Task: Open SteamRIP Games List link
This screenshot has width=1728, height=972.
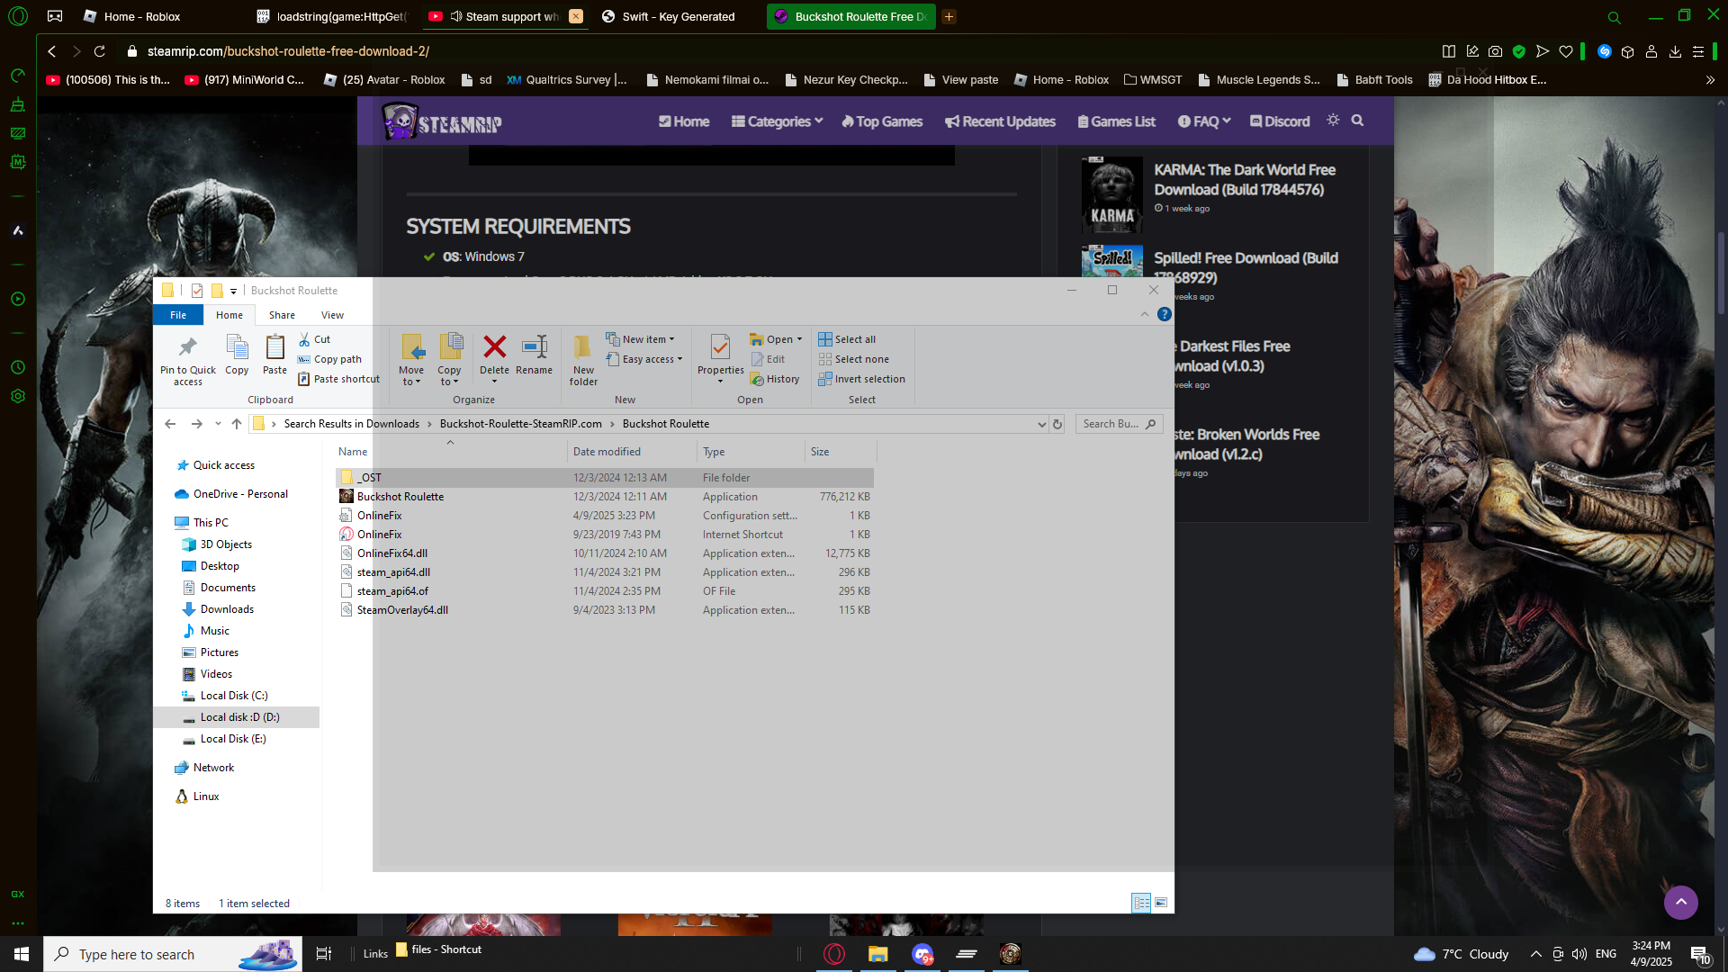Action: (1116, 121)
